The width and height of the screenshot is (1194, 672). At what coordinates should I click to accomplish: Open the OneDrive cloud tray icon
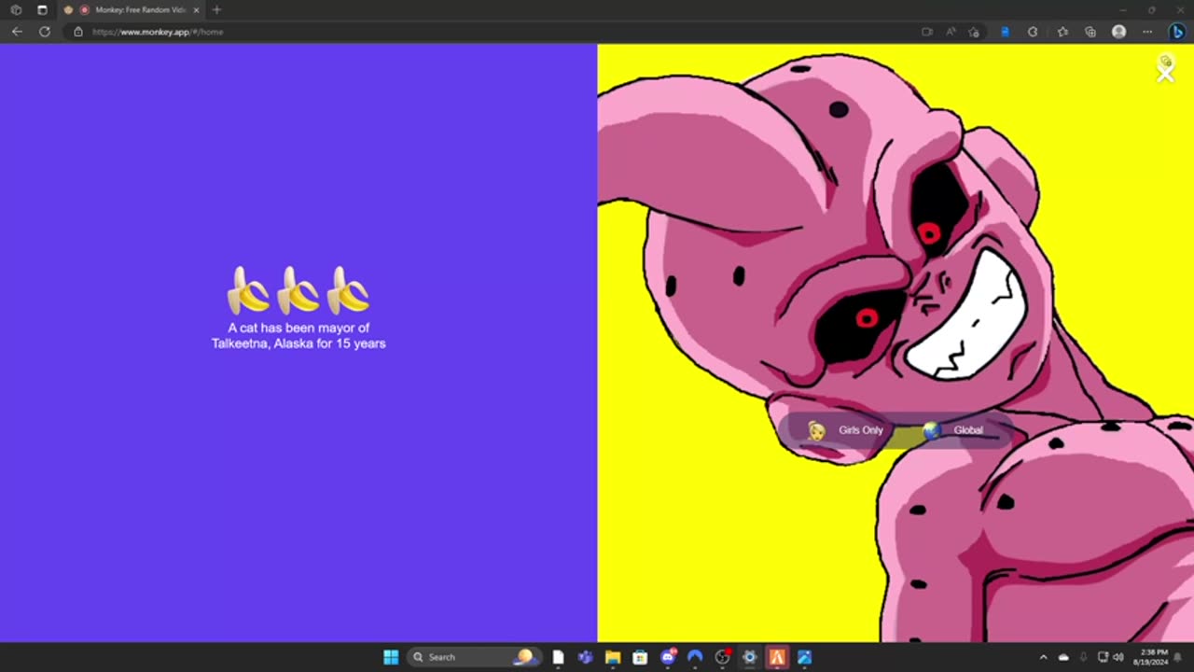tap(1063, 657)
